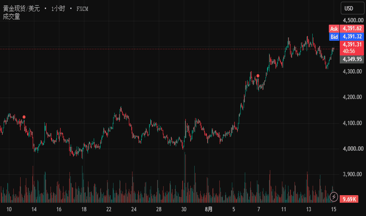Click the 4,000.00 price axis label
Image resolution: width=366 pixels, height=216 pixels.
pyautogui.click(x=353, y=149)
